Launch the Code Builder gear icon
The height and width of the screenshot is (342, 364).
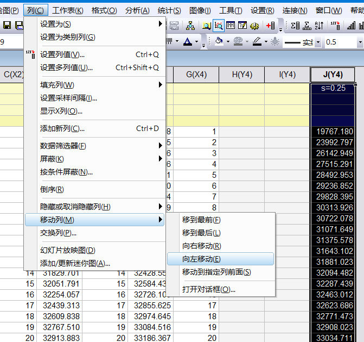254,26
